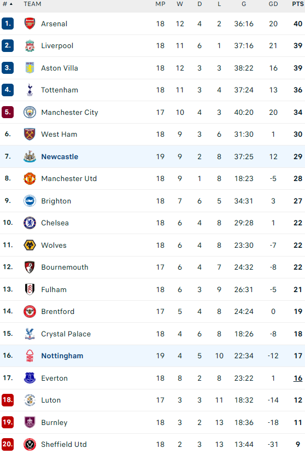
Task: Click the Arsenal club crest icon
Action: click(30, 24)
